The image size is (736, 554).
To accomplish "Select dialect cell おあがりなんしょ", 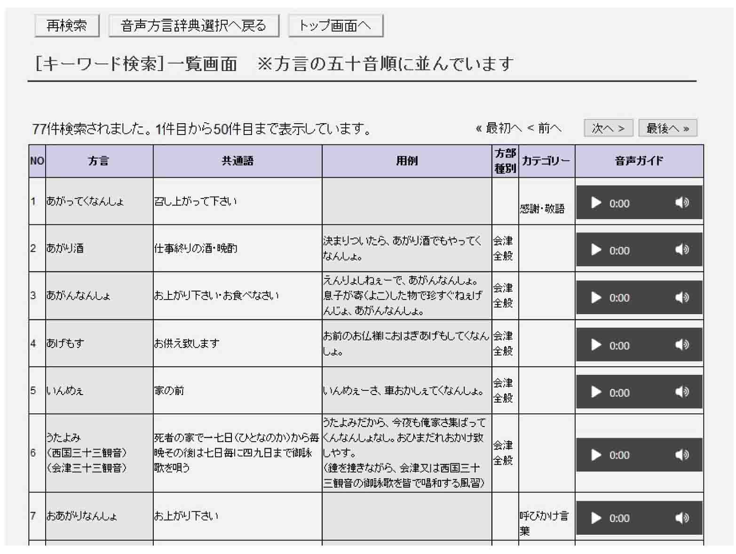I will point(99,516).
